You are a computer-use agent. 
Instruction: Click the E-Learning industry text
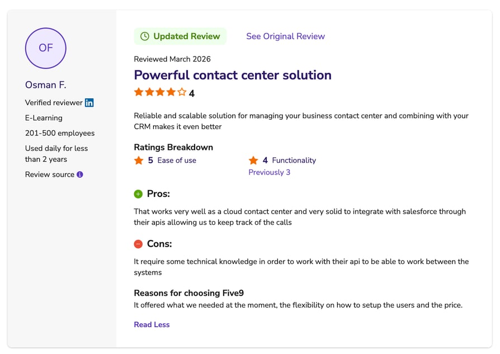[x=44, y=118]
